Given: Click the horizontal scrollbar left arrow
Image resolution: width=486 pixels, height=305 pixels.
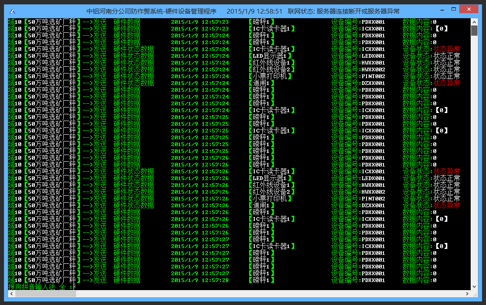Looking at the screenshot, I should pyautogui.click(x=11, y=294).
